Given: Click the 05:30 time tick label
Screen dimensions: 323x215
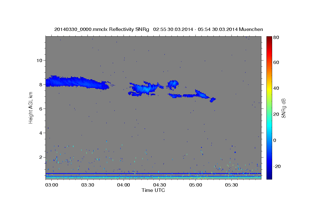Looking at the screenshot, I should [x=232, y=185].
